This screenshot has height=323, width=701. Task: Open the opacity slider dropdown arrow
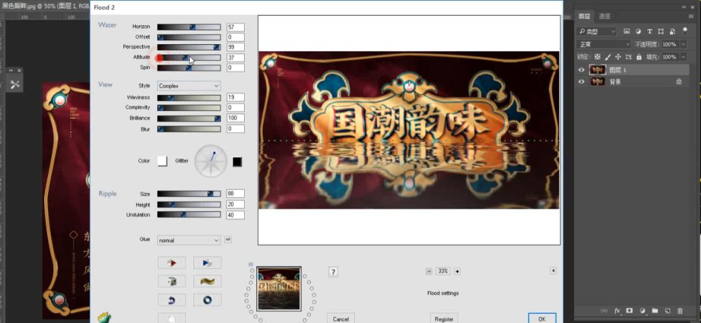coord(683,44)
